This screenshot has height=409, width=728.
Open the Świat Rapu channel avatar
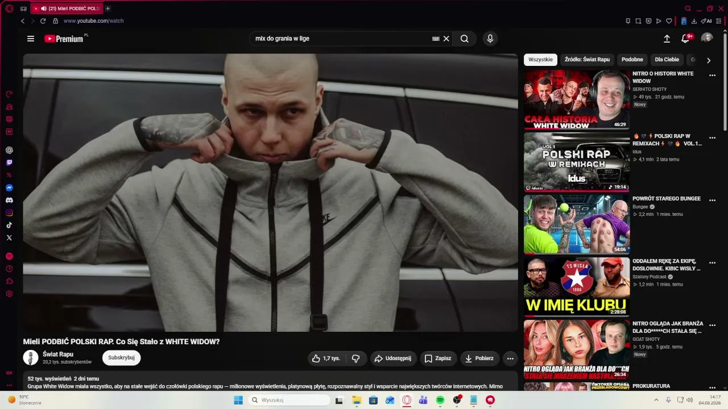pyautogui.click(x=31, y=358)
